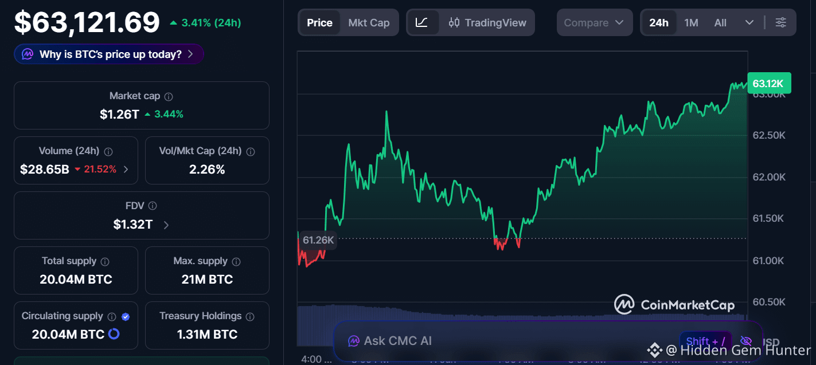Click the 3.41% (24h) change value
816x365 pixels.
click(x=206, y=23)
